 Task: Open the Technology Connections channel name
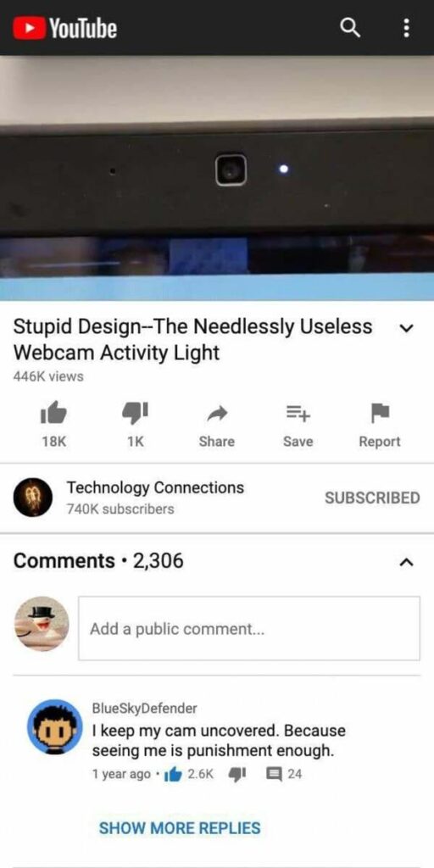(155, 487)
